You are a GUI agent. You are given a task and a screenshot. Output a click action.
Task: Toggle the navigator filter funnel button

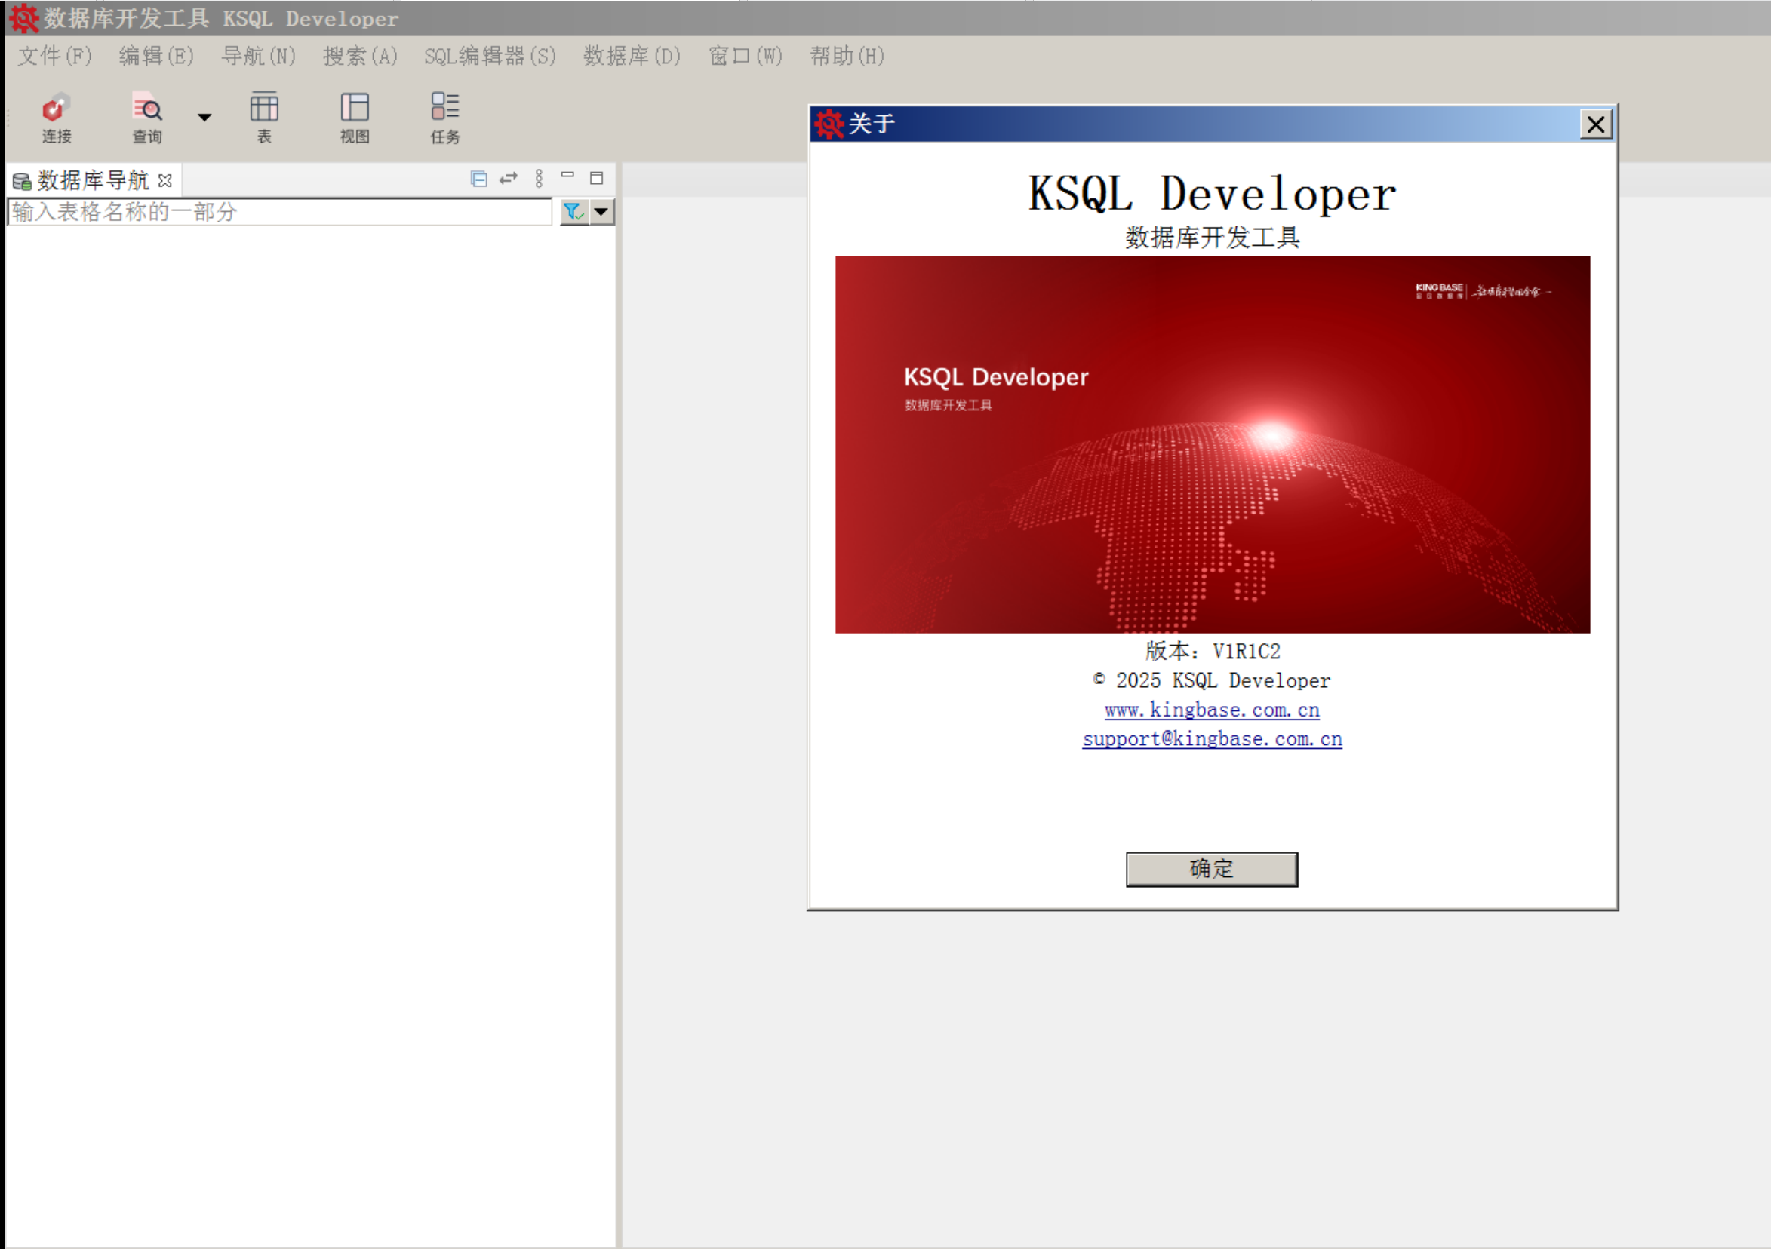pyautogui.click(x=573, y=212)
